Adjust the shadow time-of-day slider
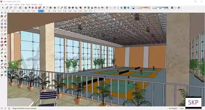Viewport: 205px width, 110px height. click(x=160, y=8)
